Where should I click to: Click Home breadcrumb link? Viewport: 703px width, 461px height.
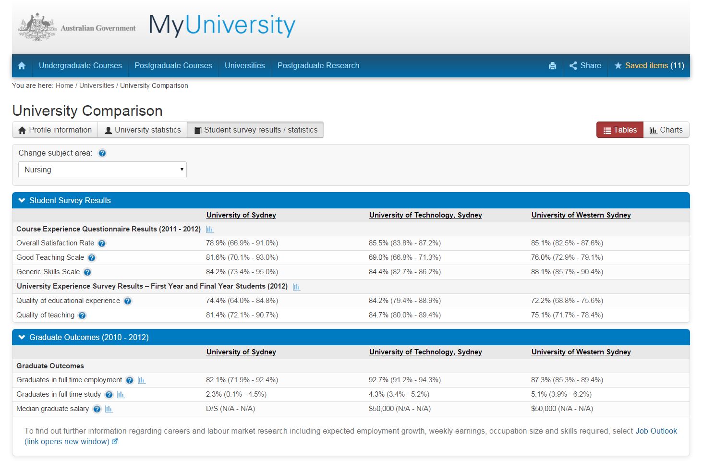click(x=64, y=85)
